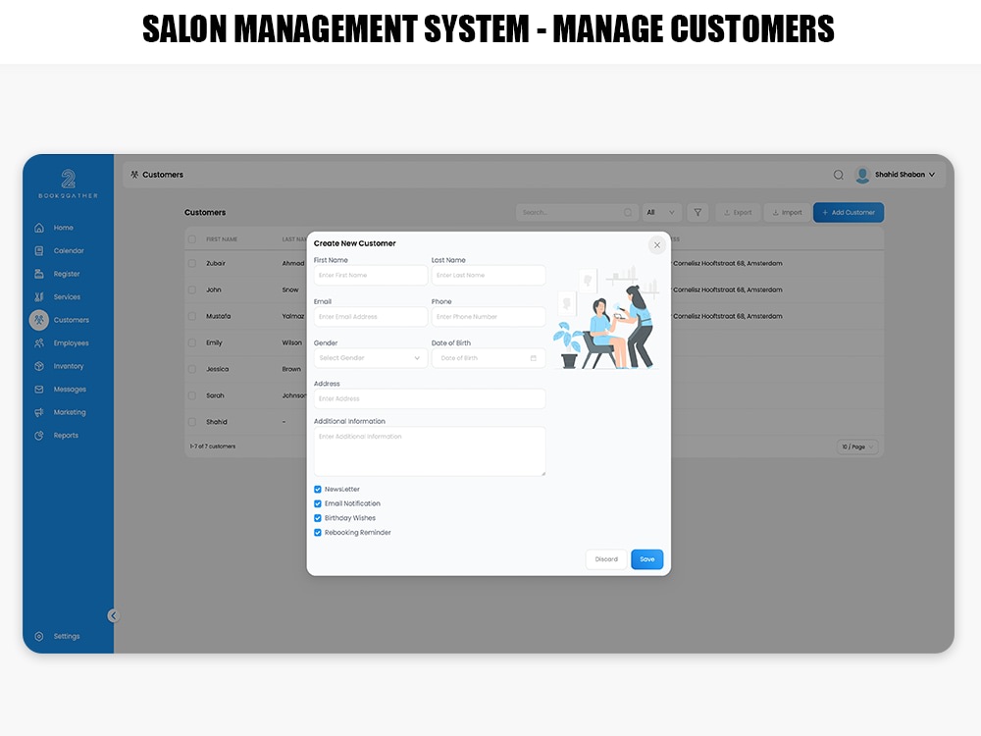Click the '1-7 of 7 customers' text
The width and height of the screenshot is (981, 736).
(x=213, y=447)
